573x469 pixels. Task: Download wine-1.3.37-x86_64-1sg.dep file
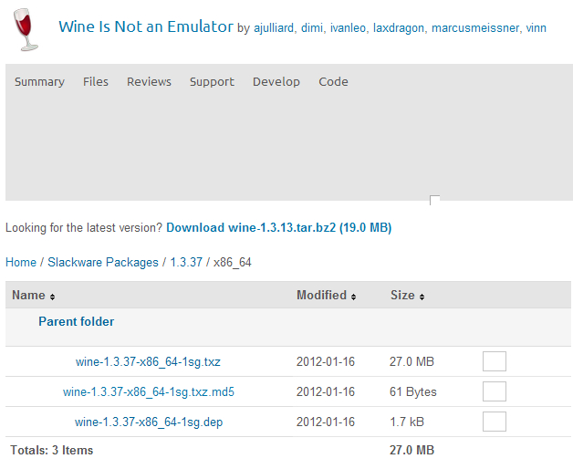(149, 422)
